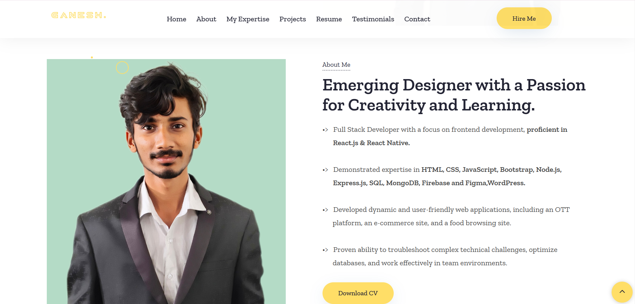Click the Download CV button
Screen dimensions: 635x304
[x=358, y=293]
